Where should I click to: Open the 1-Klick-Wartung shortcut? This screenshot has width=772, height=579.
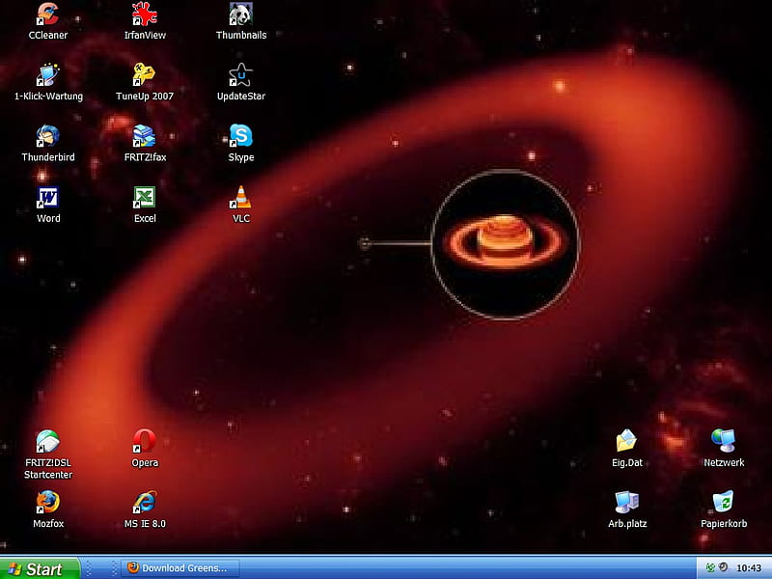tap(47, 75)
